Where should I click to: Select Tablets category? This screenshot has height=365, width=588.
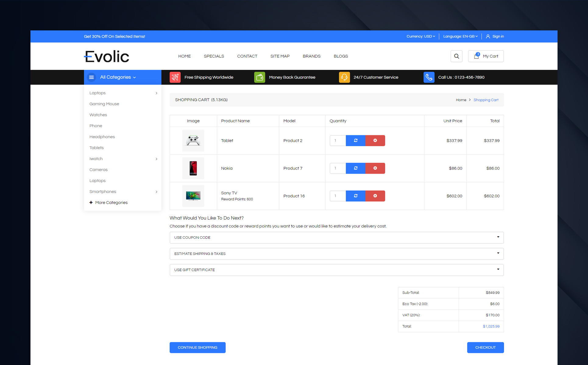[x=97, y=148]
